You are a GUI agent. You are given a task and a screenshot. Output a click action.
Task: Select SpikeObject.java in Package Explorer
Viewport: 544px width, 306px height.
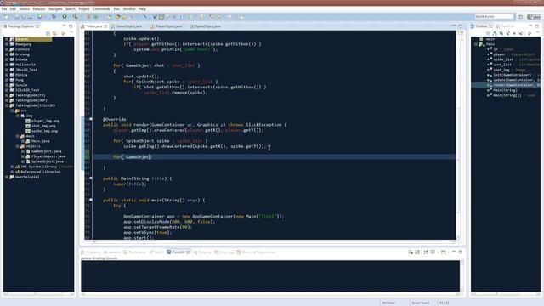click(x=45, y=161)
